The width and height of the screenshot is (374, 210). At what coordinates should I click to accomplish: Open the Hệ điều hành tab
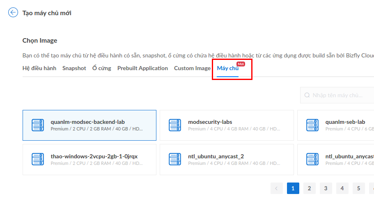pos(39,68)
